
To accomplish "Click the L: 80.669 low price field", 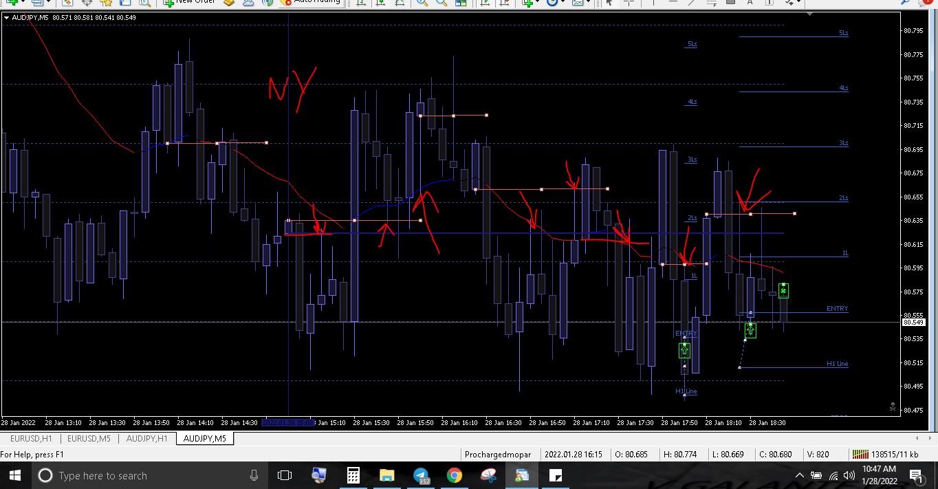I will tap(728, 454).
